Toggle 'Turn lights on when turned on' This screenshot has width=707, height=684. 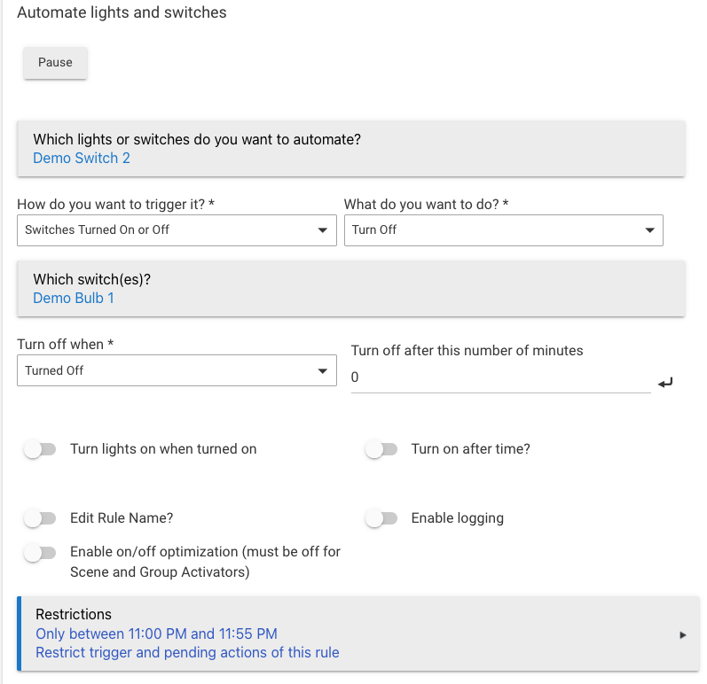point(39,449)
